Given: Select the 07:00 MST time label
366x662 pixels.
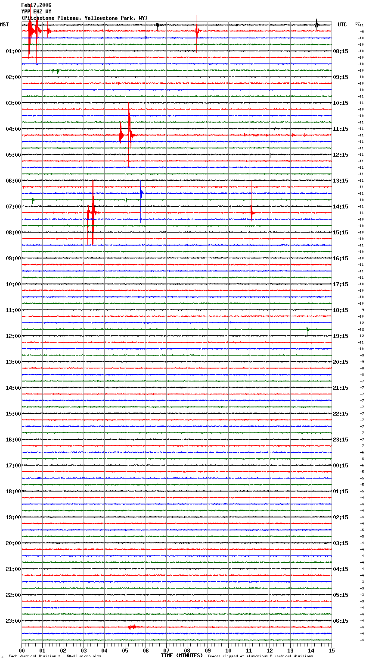Looking at the screenshot, I should click(x=13, y=207).
